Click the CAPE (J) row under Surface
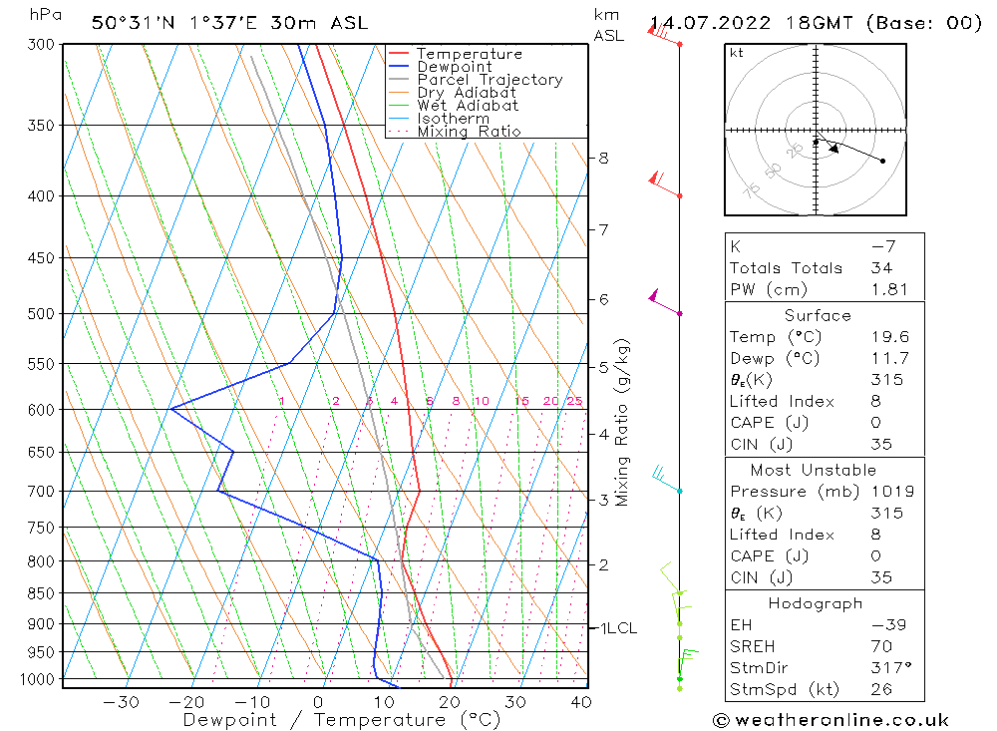 point(825,423)
